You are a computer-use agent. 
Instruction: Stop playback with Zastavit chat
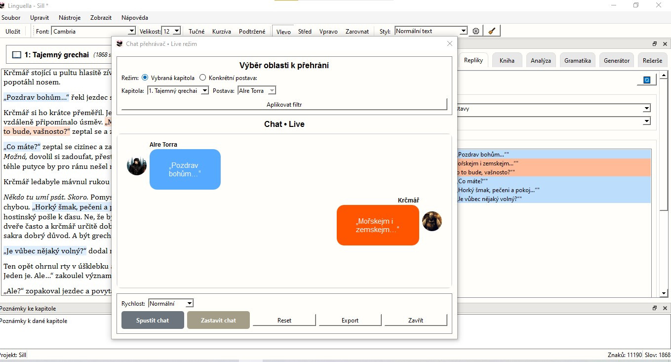click(x=218, y=320)
